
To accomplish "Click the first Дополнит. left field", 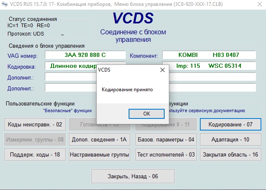I will [x=71, y=77].
